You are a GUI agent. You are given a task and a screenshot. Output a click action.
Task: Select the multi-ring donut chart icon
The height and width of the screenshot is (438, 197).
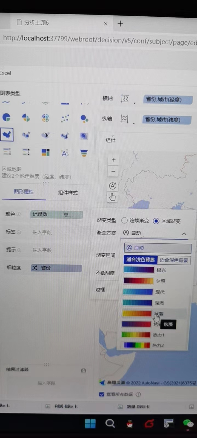click(x=45, y=118)
